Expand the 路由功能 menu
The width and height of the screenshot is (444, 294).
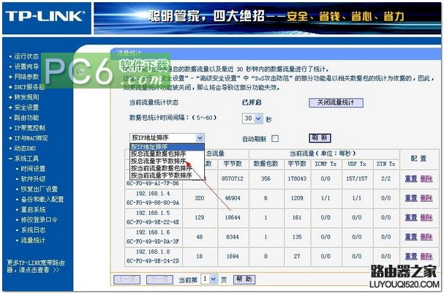pyautogui.click(x=26, y=118)
